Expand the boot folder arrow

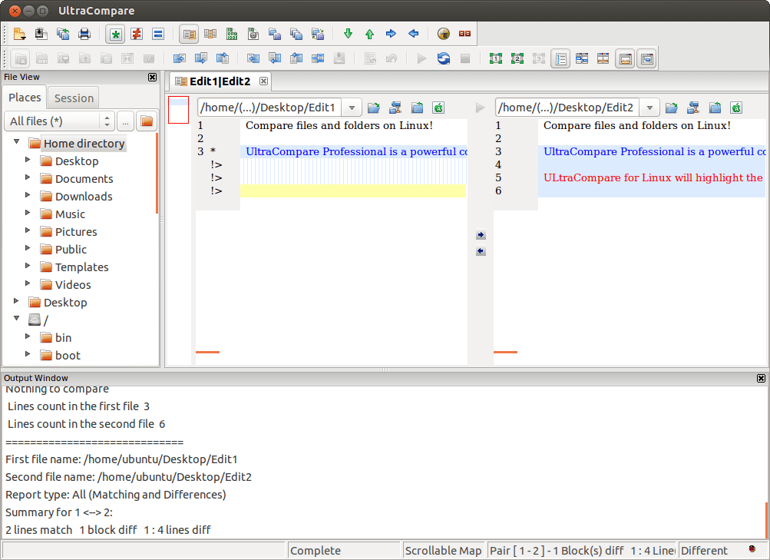[28, 353]
